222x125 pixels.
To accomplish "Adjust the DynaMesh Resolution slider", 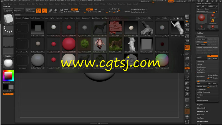I will pyautogui.click(x=207, y=81).
